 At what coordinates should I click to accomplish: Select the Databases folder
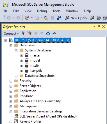pos(27,45)
